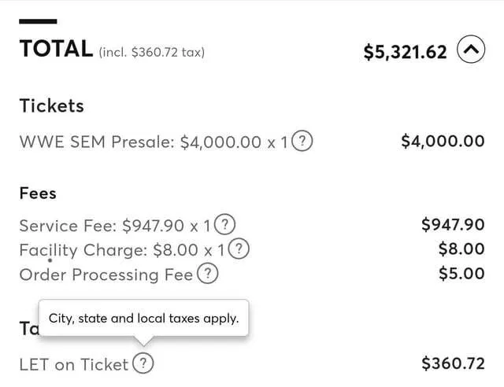Collapse the order total breakdown chevron
Image resolution: width=504 pixels, height=387 pixels.
pos(471,51)
